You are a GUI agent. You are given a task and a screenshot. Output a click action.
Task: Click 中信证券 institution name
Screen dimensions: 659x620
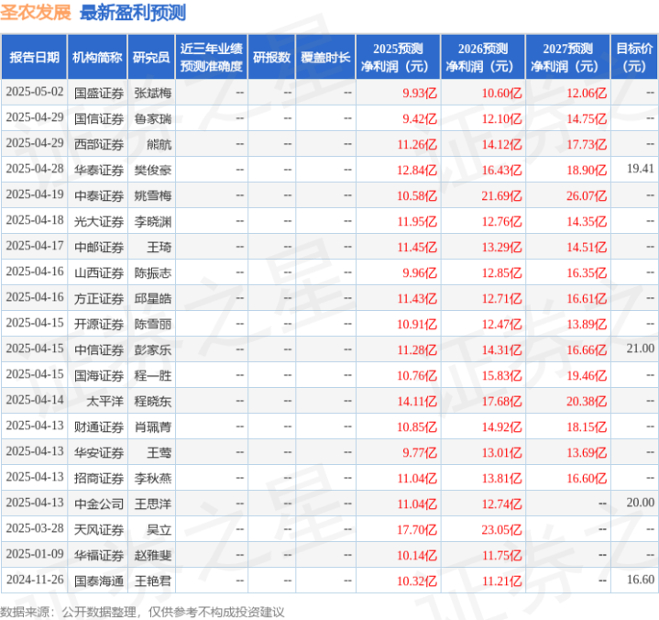(99, 349)
